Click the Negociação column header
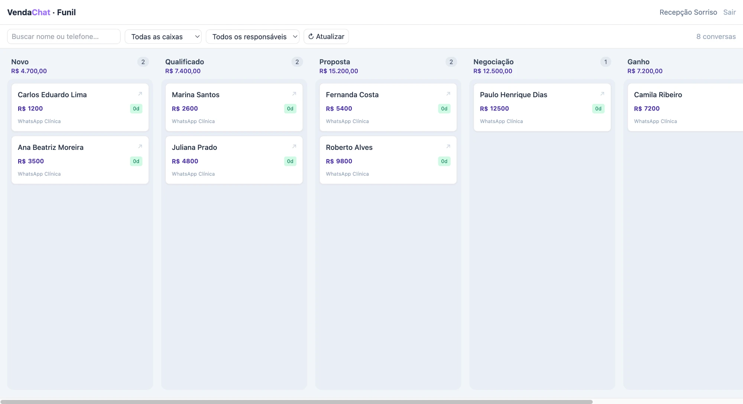This screenshot has height=404, width=743. point(493,62)
